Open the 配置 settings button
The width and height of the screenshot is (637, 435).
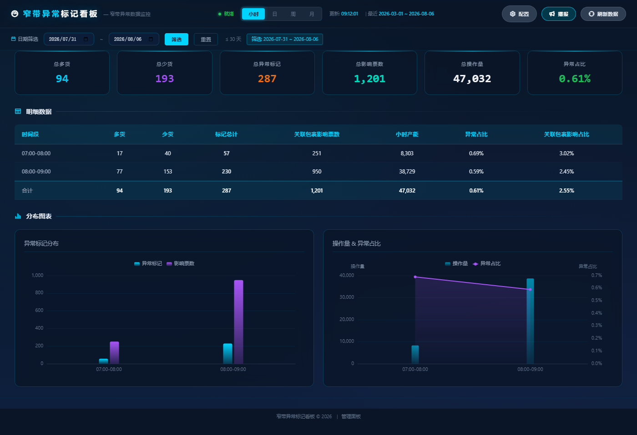(519, 14)
